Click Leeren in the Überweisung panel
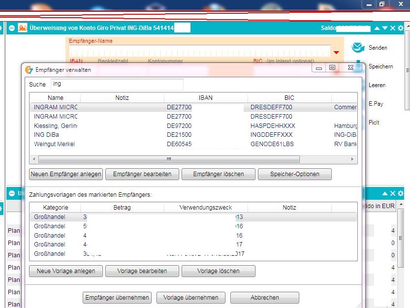The width and height of the screenshot is (410, 308). click(377, 85)
